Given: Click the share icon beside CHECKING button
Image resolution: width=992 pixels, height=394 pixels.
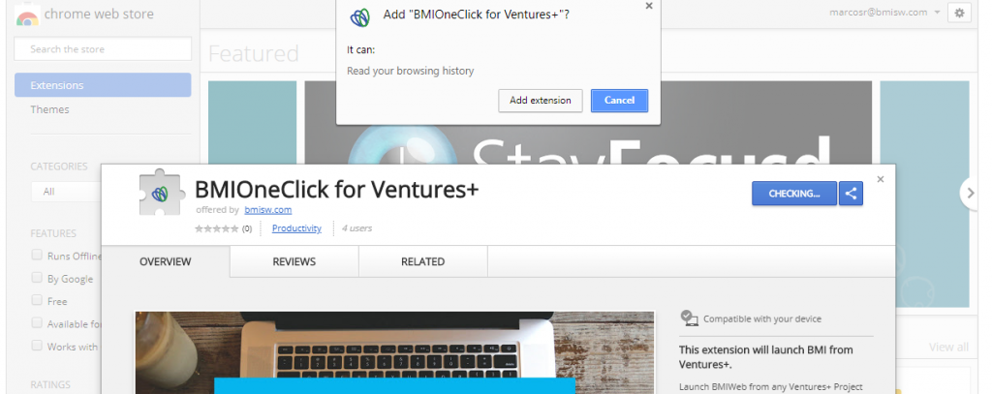Looking at the screenshot, I should (x=851, y=194).
